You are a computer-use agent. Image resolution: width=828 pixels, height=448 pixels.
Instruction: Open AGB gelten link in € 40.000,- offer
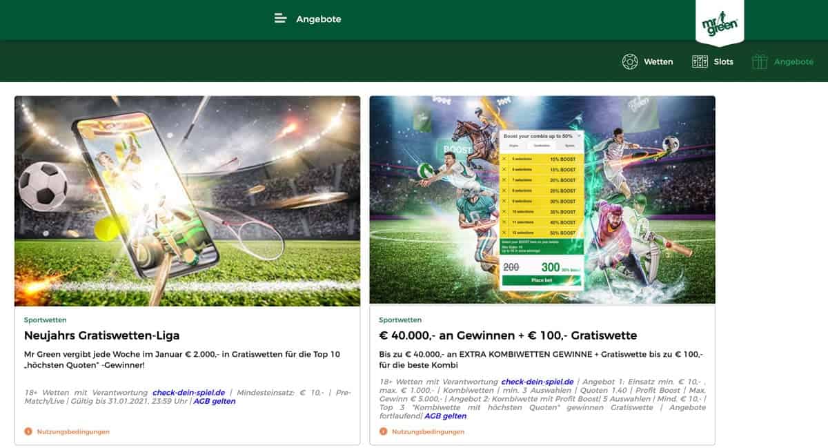[x=446, y=416]
